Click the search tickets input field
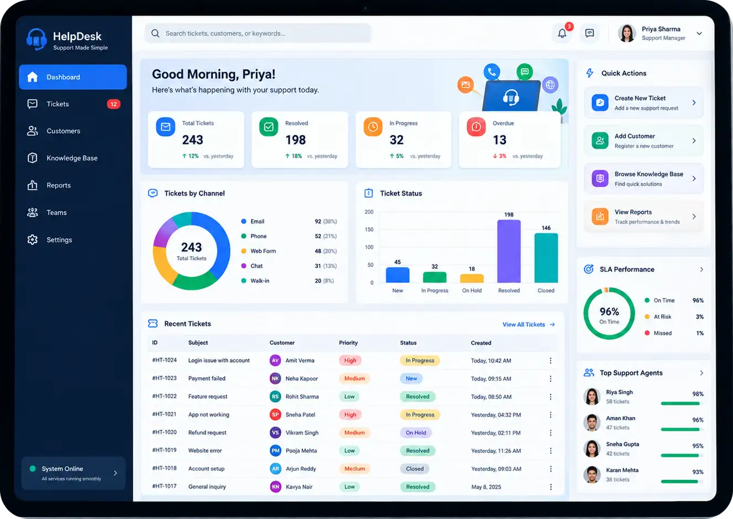The height and width of the screenshot is (519, 733). [x=258, y=33]
